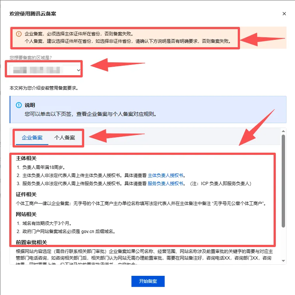The height and width of the screenshot is (295, 295).
Task: Select the 证件相关 section heading
Action: (x=26, y=194)
